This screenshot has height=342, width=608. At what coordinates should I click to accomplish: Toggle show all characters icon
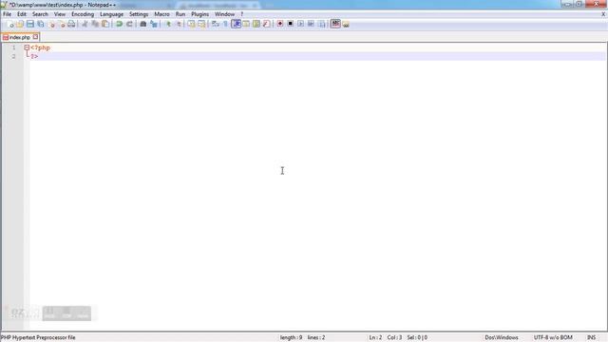click(225, 24)
